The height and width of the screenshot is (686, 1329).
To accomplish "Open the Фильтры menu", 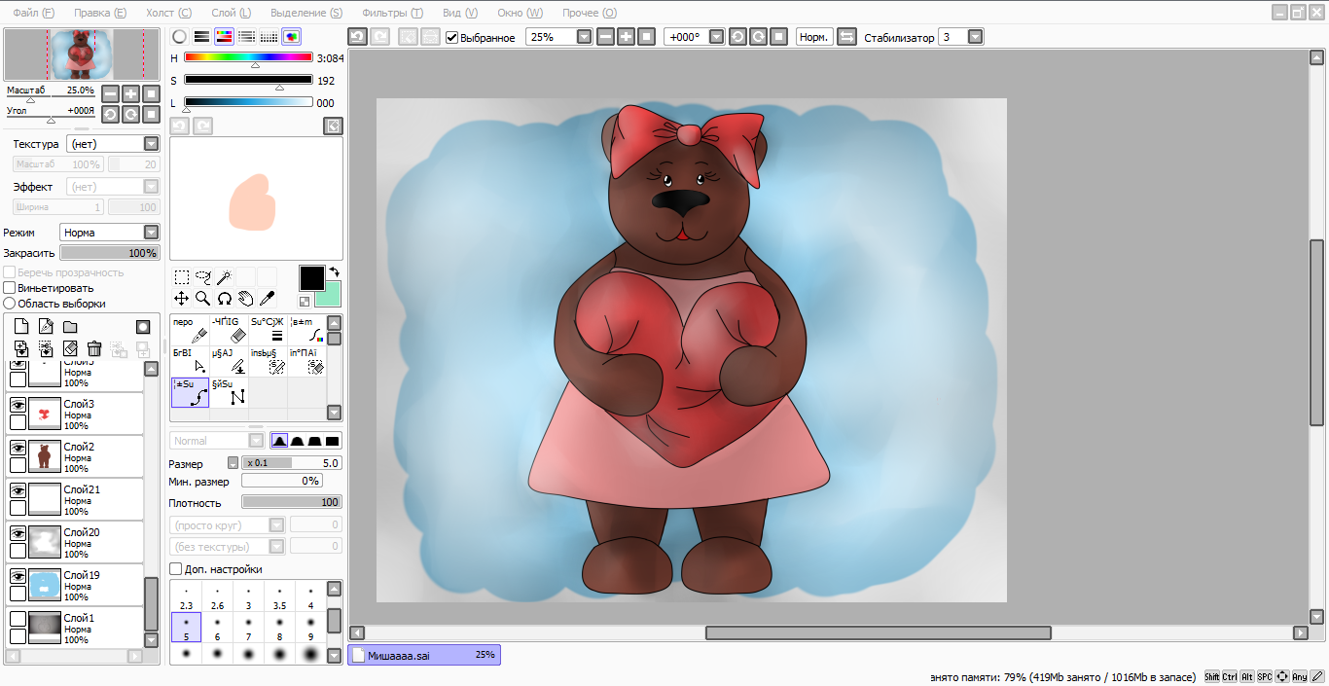I will click(391, 13).
